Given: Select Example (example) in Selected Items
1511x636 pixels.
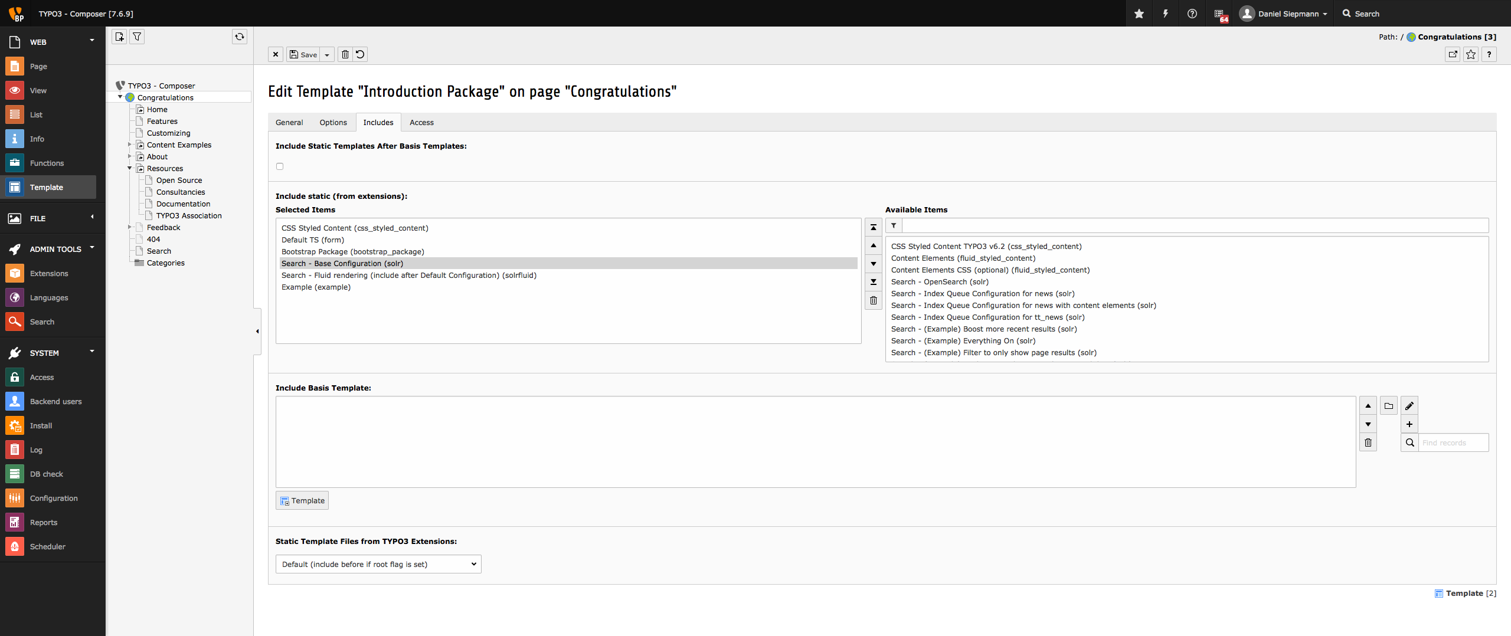Looking at the screenshot, I should (316, 287).
